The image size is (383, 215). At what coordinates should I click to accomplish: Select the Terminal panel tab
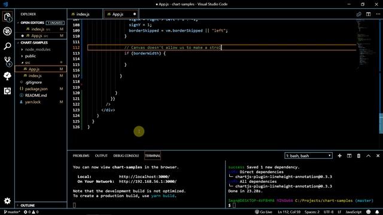pos(153,156)
